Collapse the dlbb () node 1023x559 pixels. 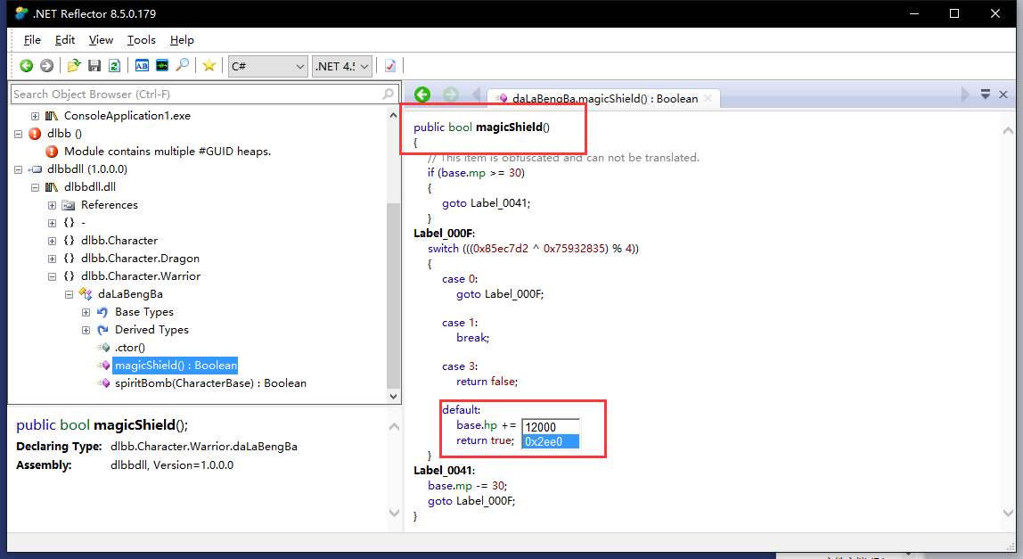(x=18, y=134)
